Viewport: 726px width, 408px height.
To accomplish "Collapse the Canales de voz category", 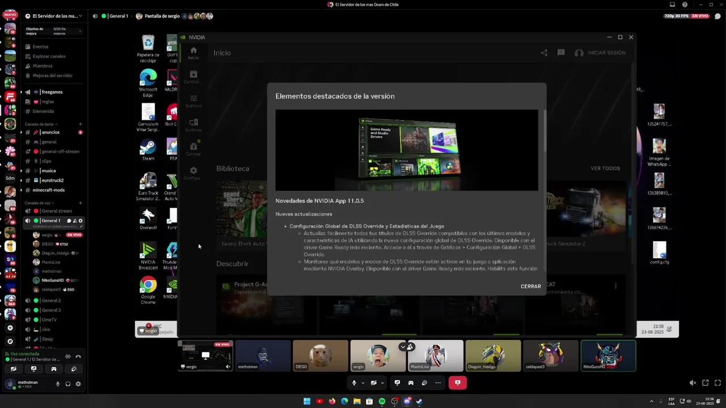I will pos(39,203).
